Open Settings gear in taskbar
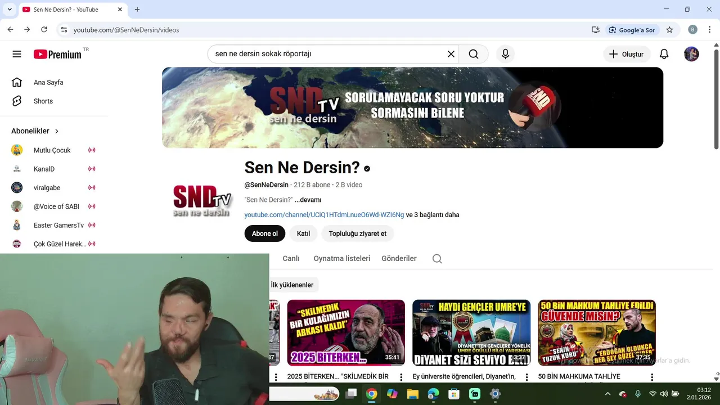The height and width of the screenshot is (405, 720). tap(495, 394)
